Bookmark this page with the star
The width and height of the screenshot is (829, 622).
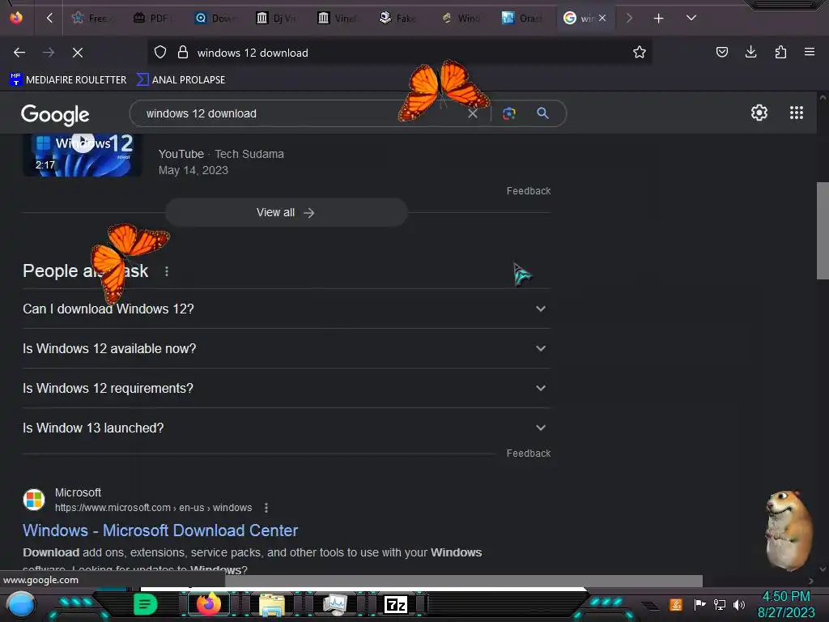coord(640,53)
